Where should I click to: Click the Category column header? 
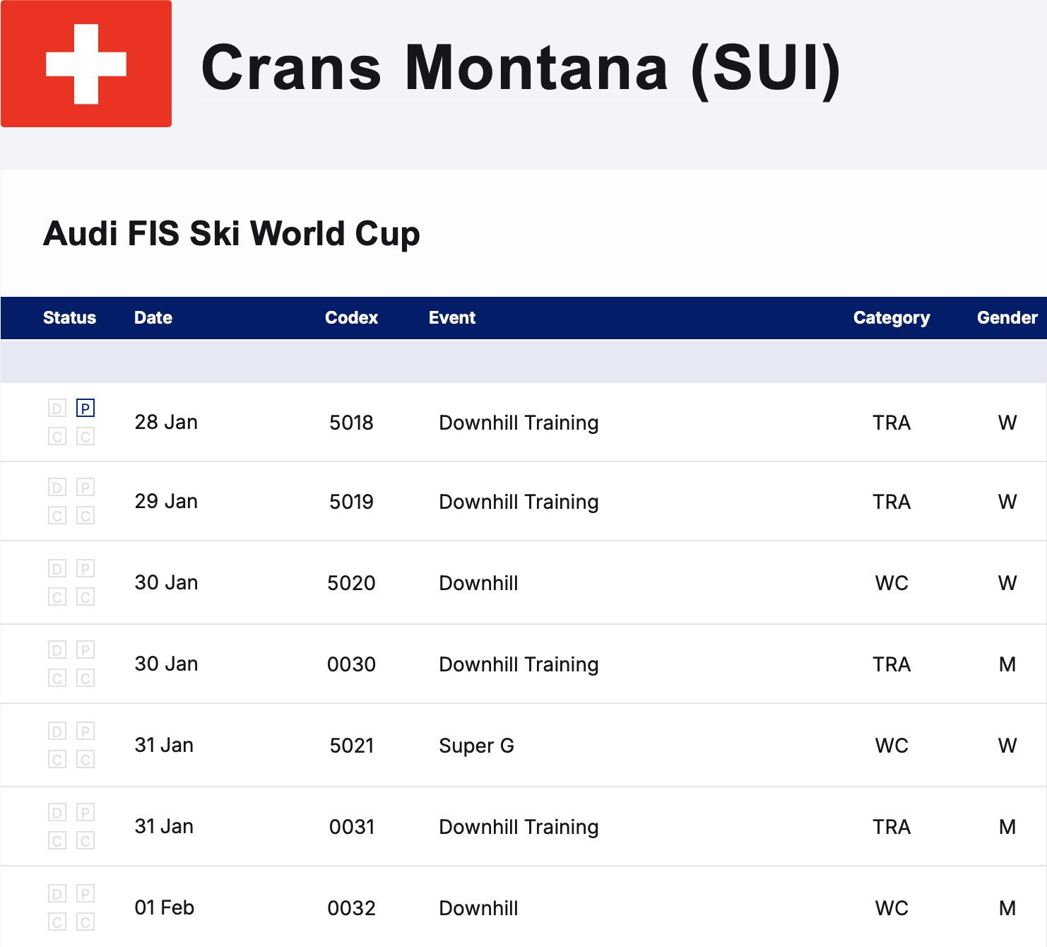[892, 318]
